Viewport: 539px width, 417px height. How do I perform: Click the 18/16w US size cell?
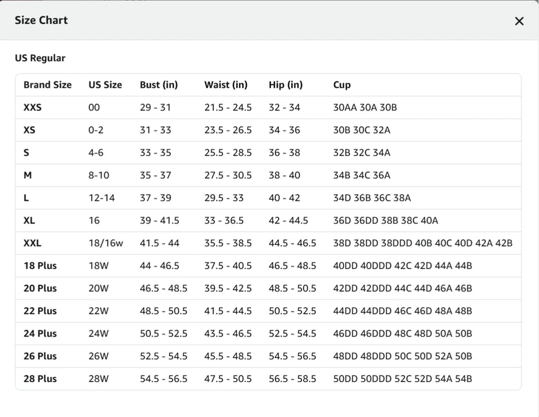click(x=105, y=243)
